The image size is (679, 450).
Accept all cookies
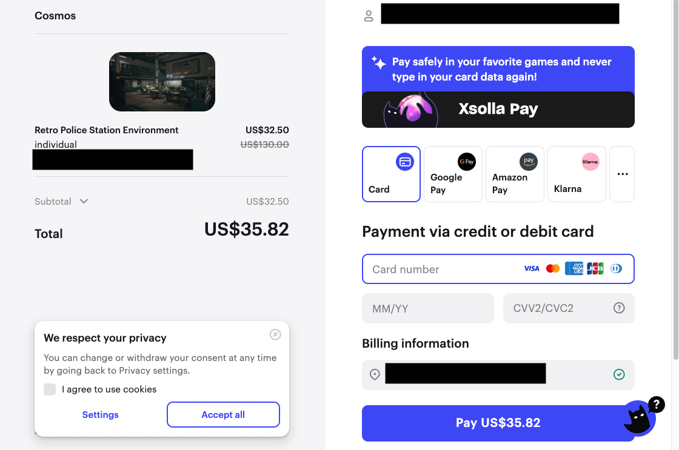(x=223, y=414)
